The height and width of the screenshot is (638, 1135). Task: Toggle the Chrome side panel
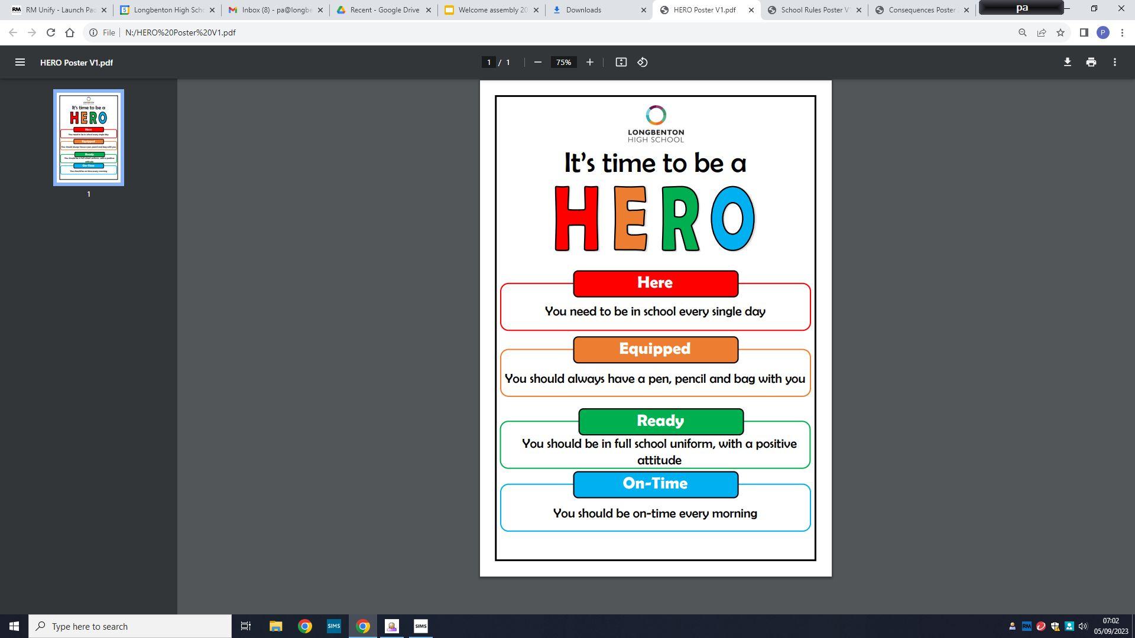pos(1084,32)
